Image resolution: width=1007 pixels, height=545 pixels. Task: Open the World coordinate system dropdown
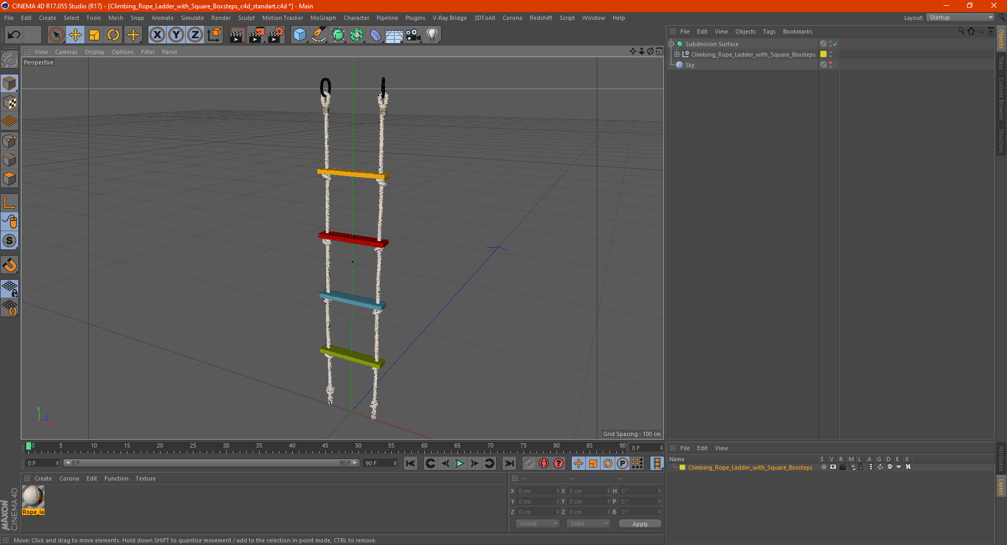pos(538,524)
